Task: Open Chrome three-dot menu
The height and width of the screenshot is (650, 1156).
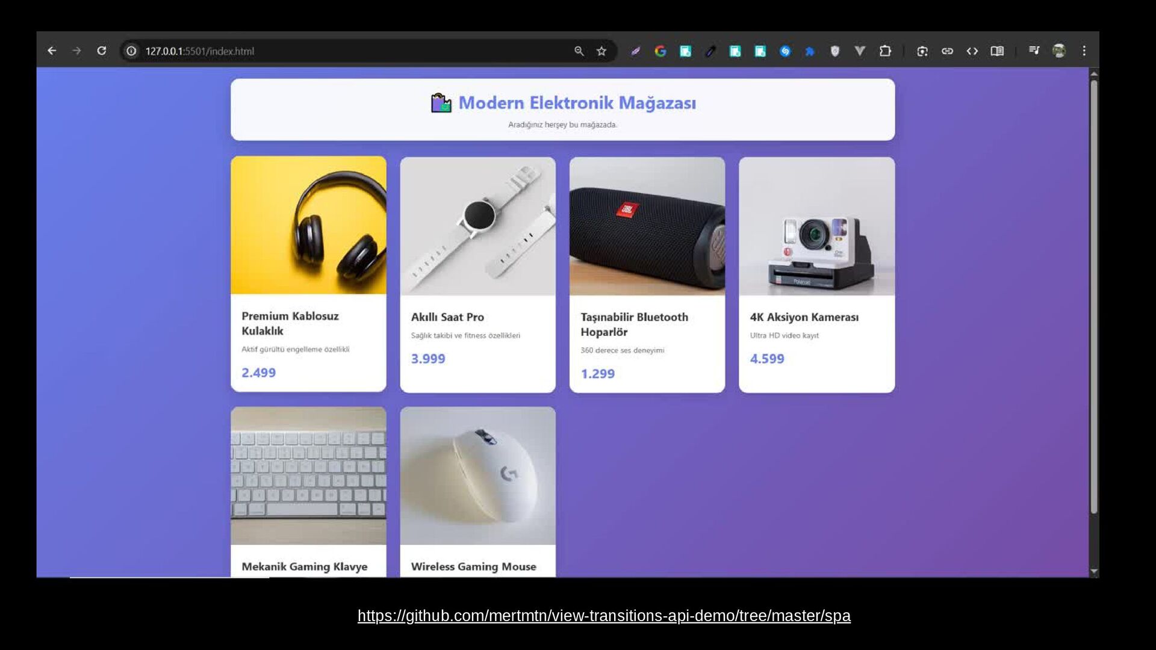Action: tap(1084, 51)
